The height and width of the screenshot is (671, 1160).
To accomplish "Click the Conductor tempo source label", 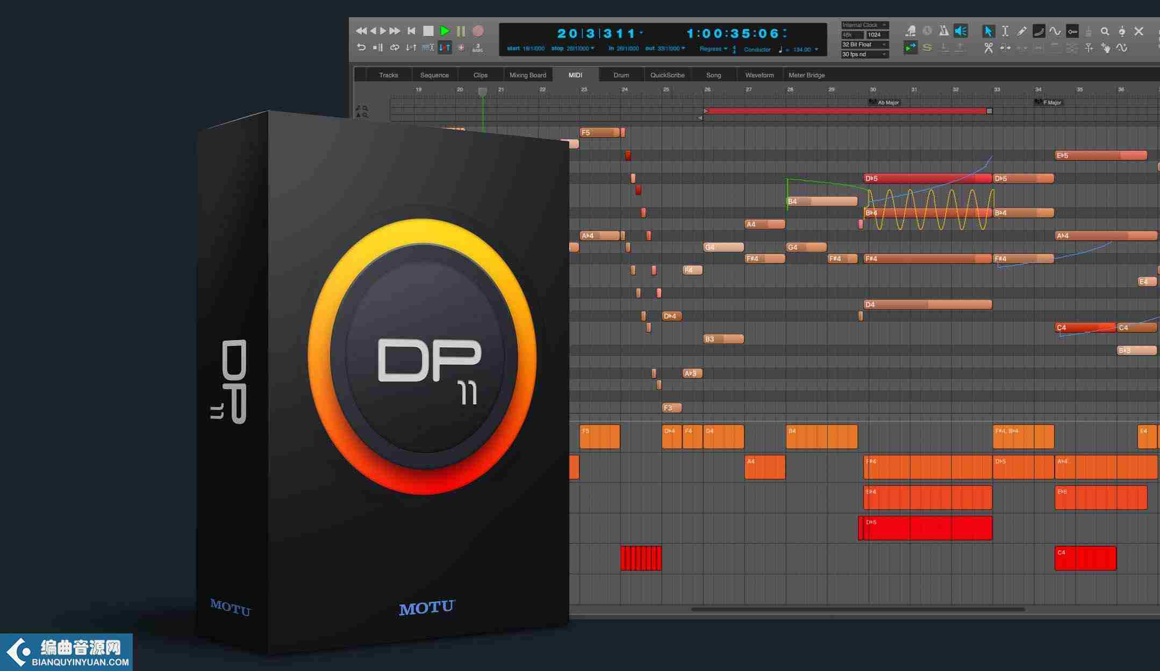I will 757,49.
